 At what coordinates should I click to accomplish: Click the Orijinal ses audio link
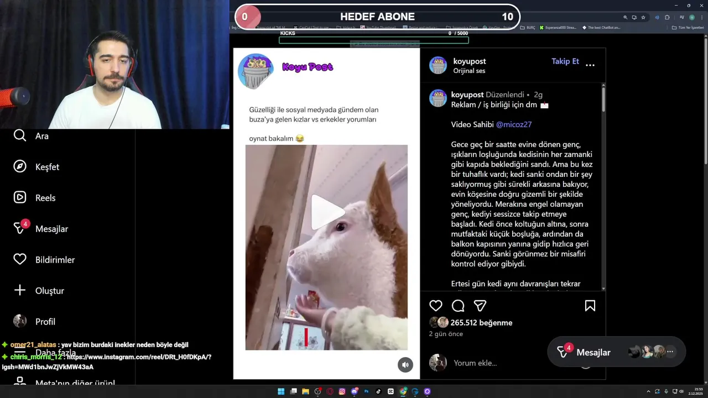[469, 71]
